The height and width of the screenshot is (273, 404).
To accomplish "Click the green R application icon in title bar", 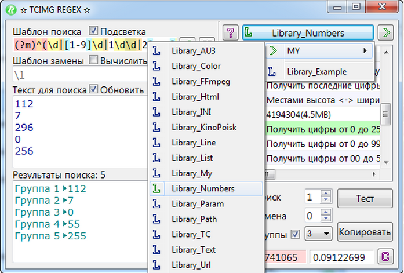I will pos(11,10).
